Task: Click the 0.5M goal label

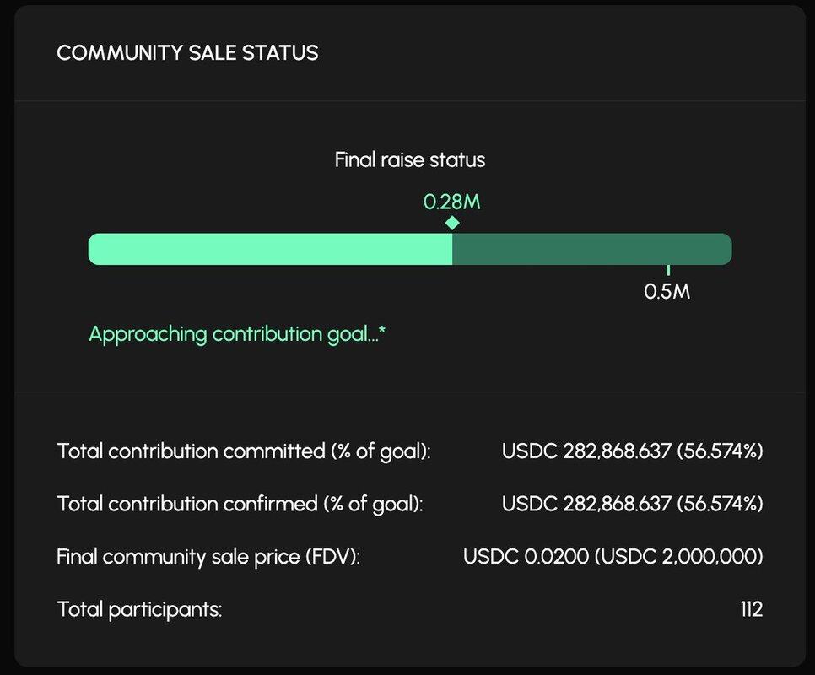Action: pos(667,292)
